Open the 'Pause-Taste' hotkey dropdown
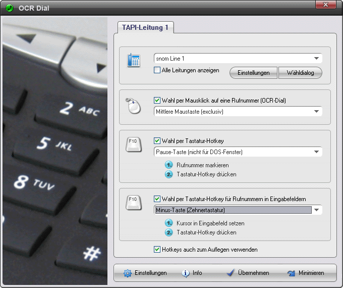The image size is (343, 288). coord(316,152)
